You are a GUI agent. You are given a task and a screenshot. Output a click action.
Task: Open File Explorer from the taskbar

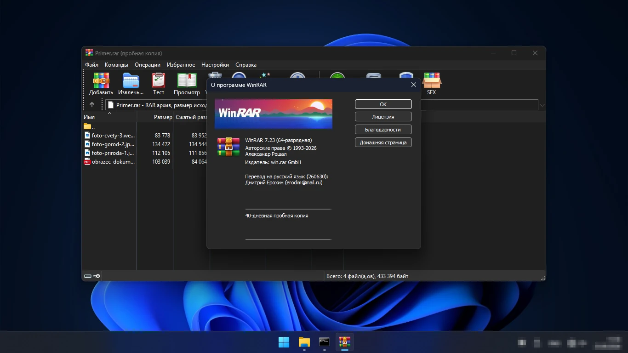pos(304,342)
